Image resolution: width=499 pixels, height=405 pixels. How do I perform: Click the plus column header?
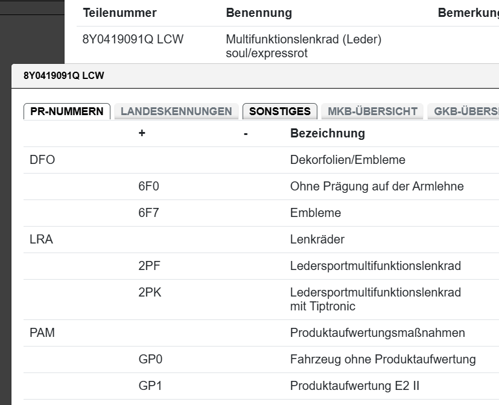(x=142, y=133)
